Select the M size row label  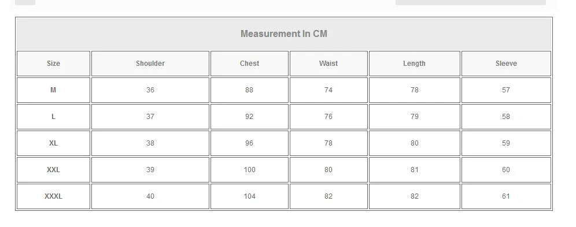pos(53,90)
